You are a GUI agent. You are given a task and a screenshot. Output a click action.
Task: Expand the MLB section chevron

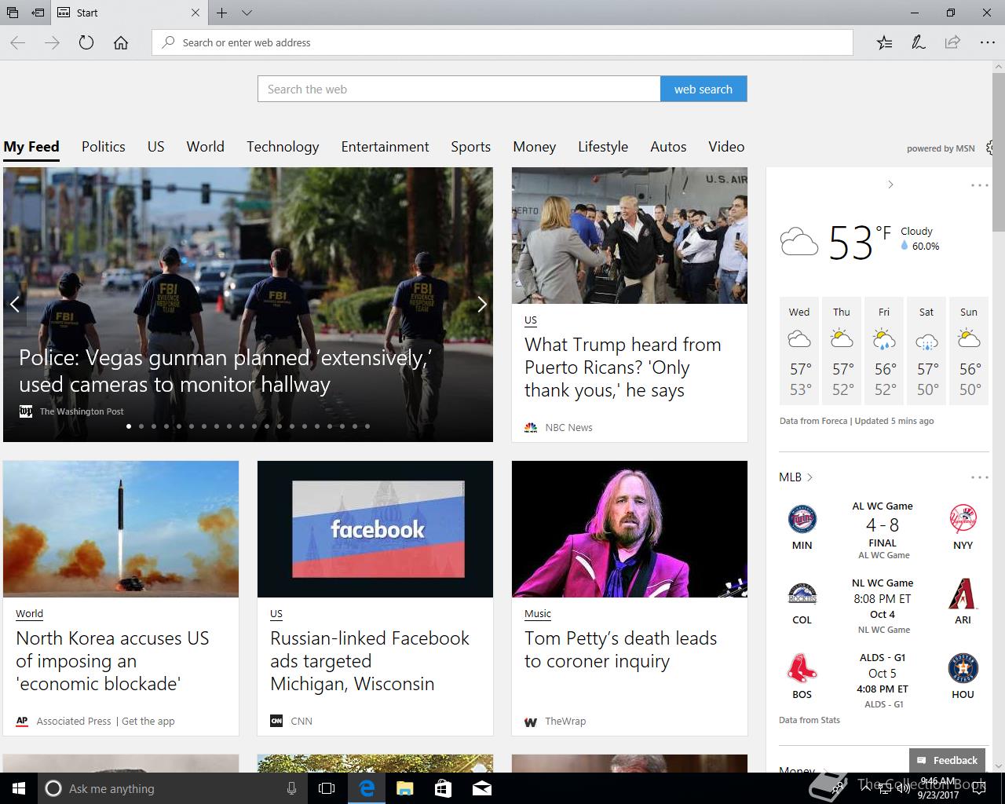click(x=809, y=477)
